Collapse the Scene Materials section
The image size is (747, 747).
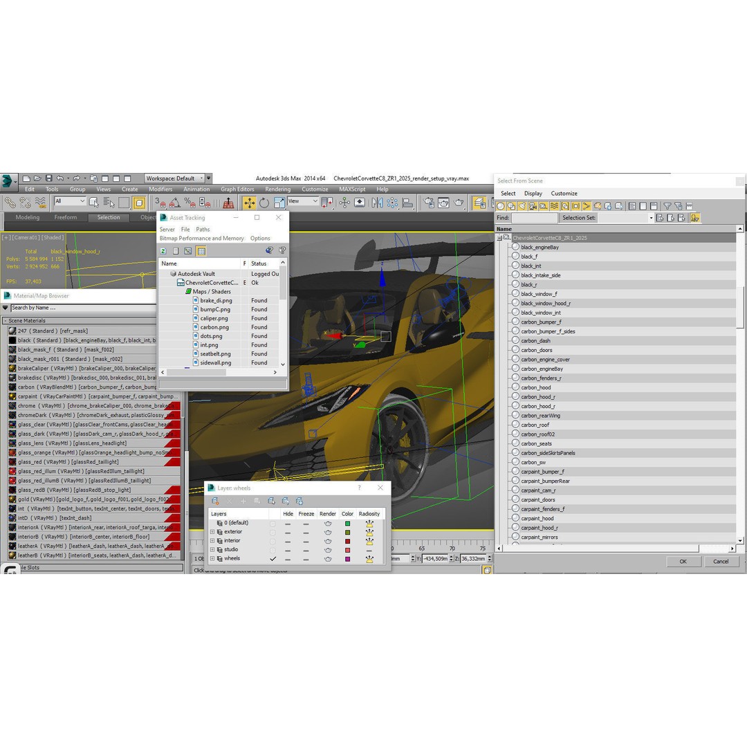[5, 321]
